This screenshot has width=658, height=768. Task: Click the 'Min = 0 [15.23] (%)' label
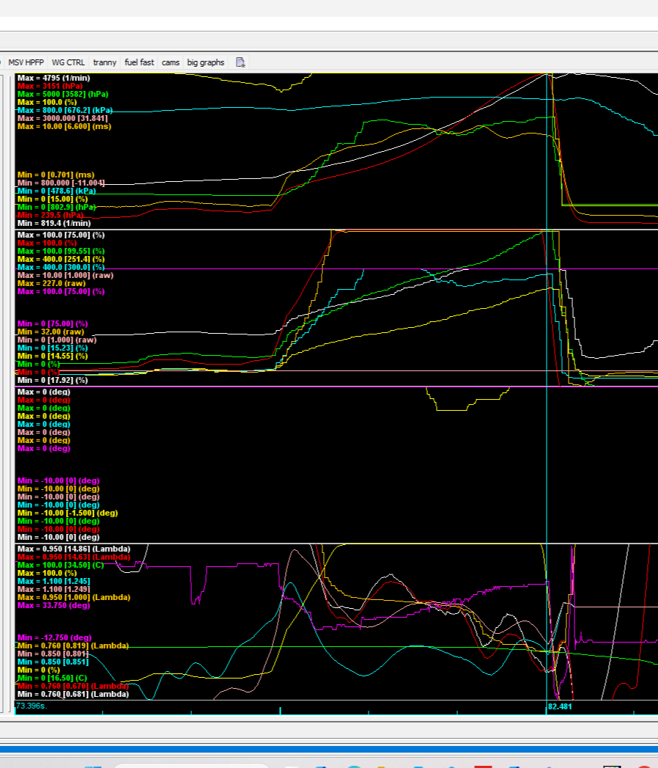point(53,348)
